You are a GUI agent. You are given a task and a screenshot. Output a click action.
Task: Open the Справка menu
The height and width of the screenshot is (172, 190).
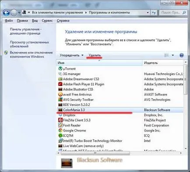coord(63,21)
